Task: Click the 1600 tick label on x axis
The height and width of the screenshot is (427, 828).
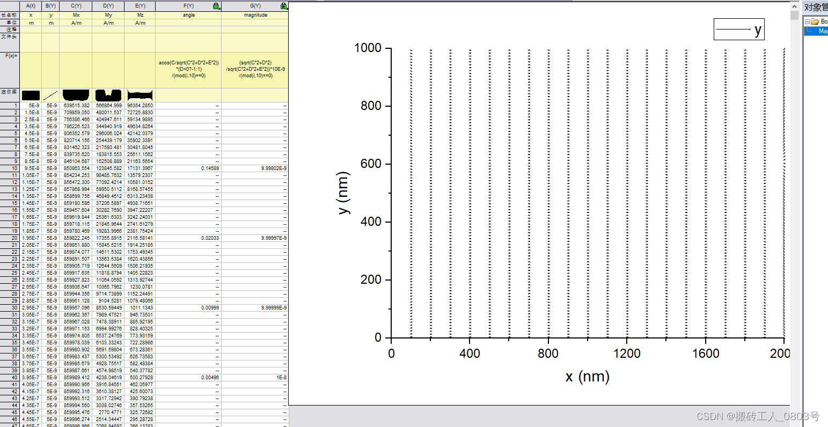Action: 706,353
